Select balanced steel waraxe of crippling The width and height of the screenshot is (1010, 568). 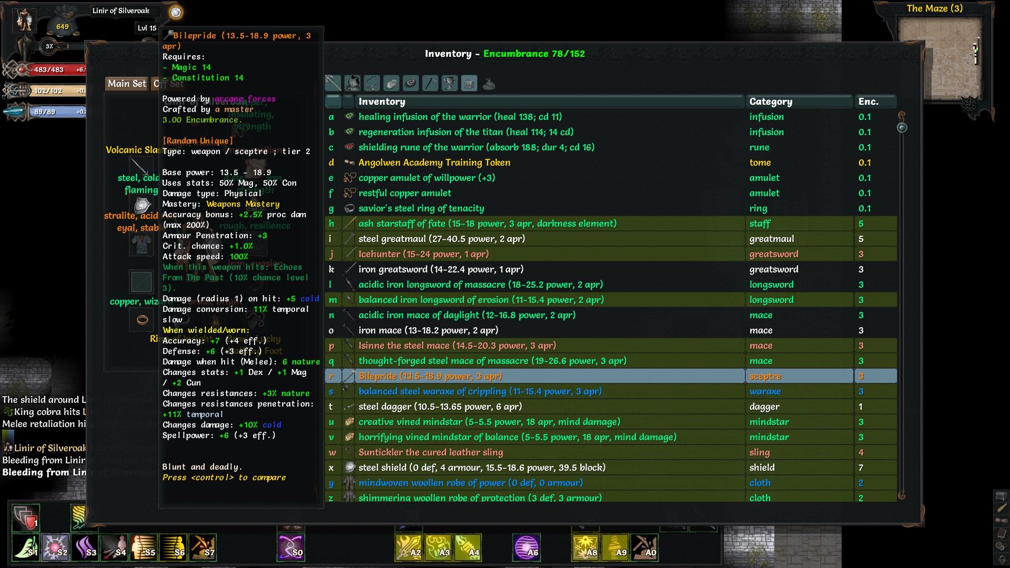[611, 391]
